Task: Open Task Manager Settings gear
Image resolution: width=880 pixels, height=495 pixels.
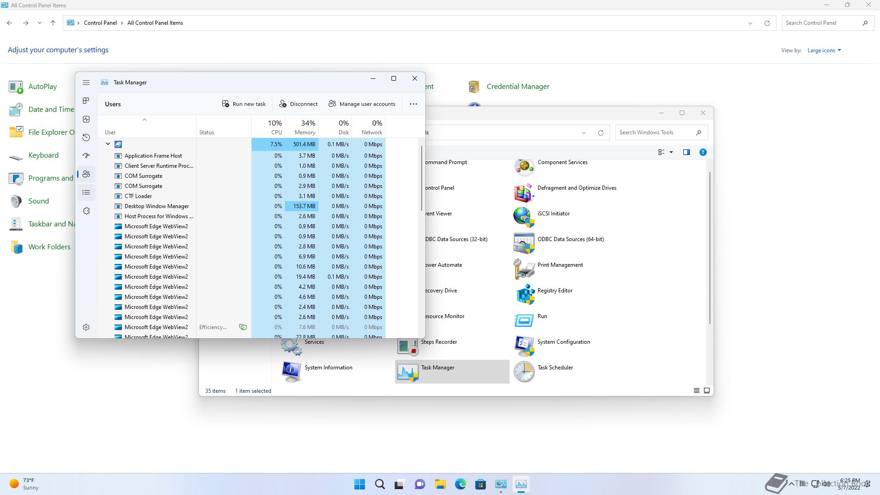Action: 86,327
